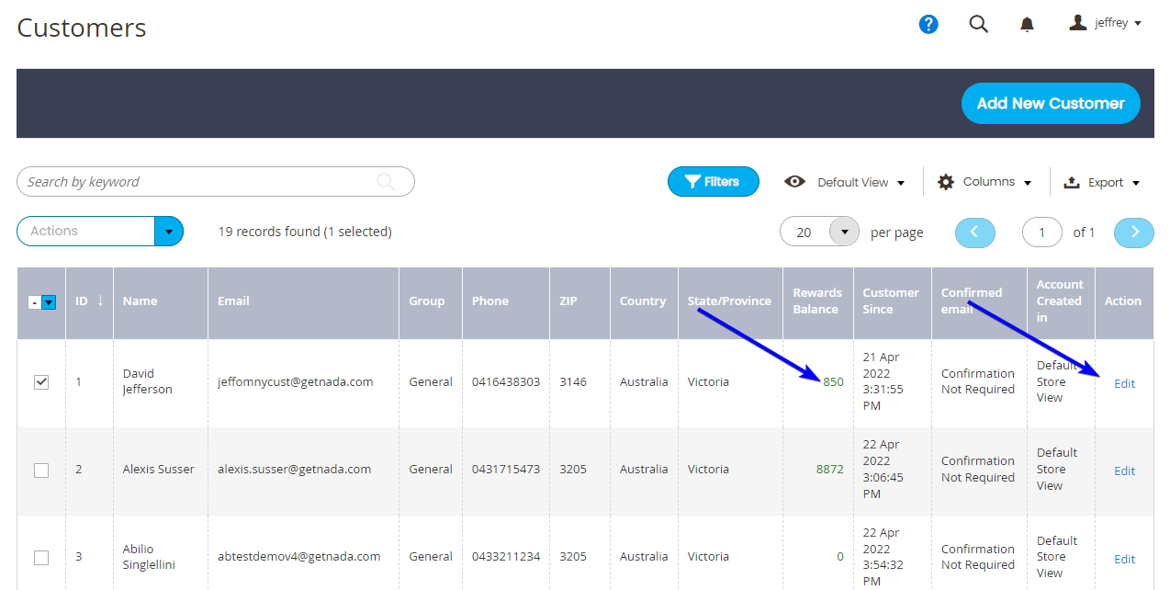Open the help question mark icon
This screenshot has height=590, width=1170.
pos(928,25)
